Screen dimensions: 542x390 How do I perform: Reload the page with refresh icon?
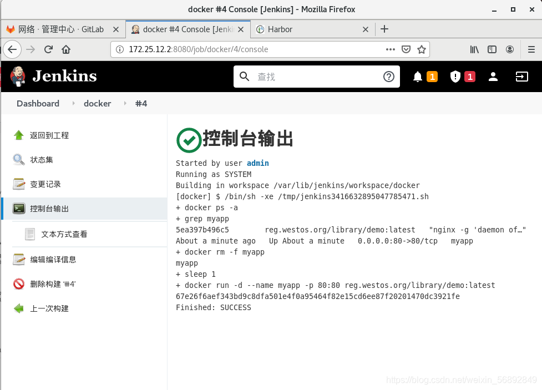(48, 49)
